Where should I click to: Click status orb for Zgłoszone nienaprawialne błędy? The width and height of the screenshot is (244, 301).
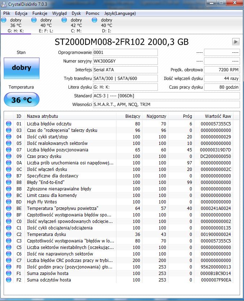point(9,189)
